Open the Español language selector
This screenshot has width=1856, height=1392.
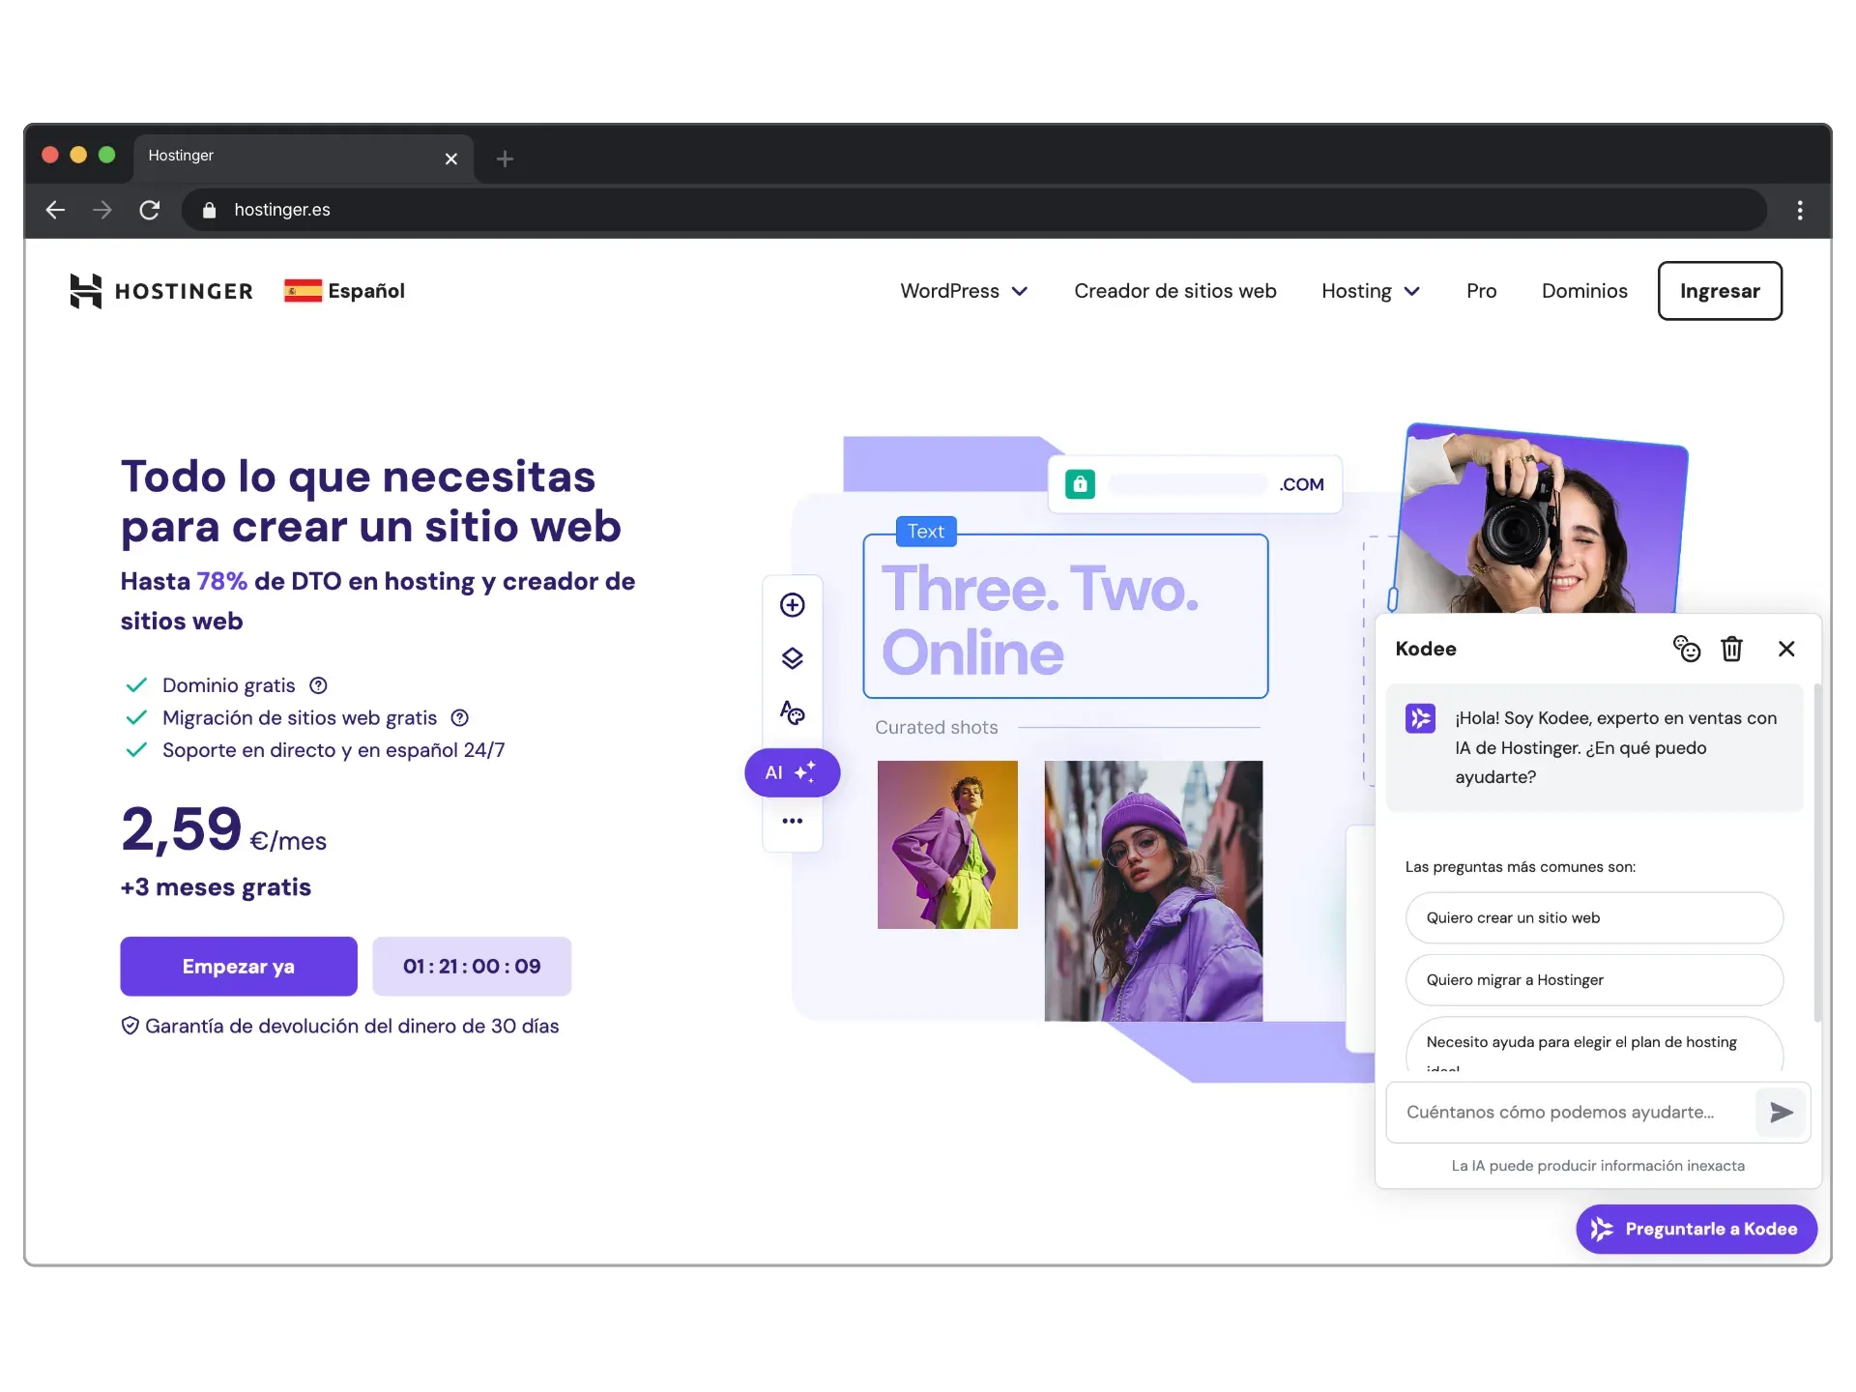344,291
